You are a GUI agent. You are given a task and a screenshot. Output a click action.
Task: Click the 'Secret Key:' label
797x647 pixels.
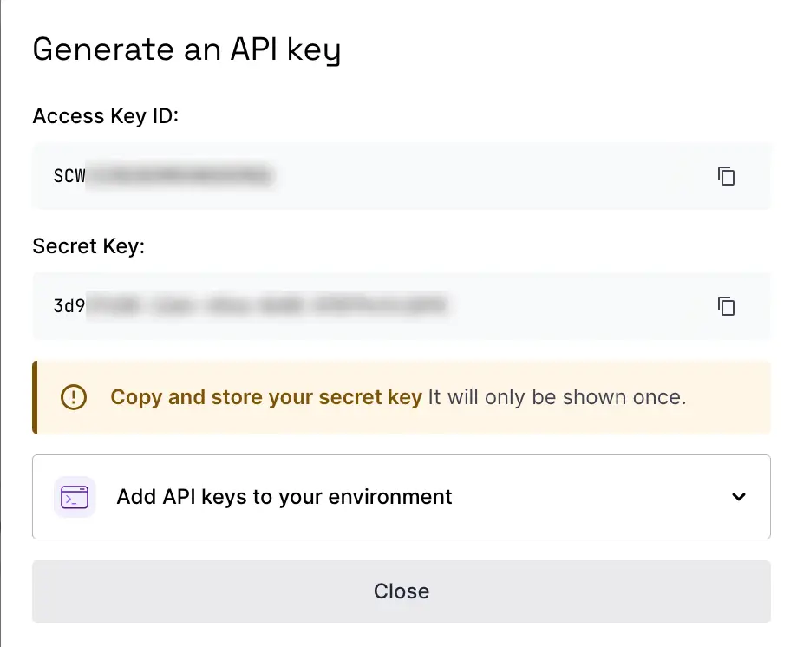click(88, 246)
